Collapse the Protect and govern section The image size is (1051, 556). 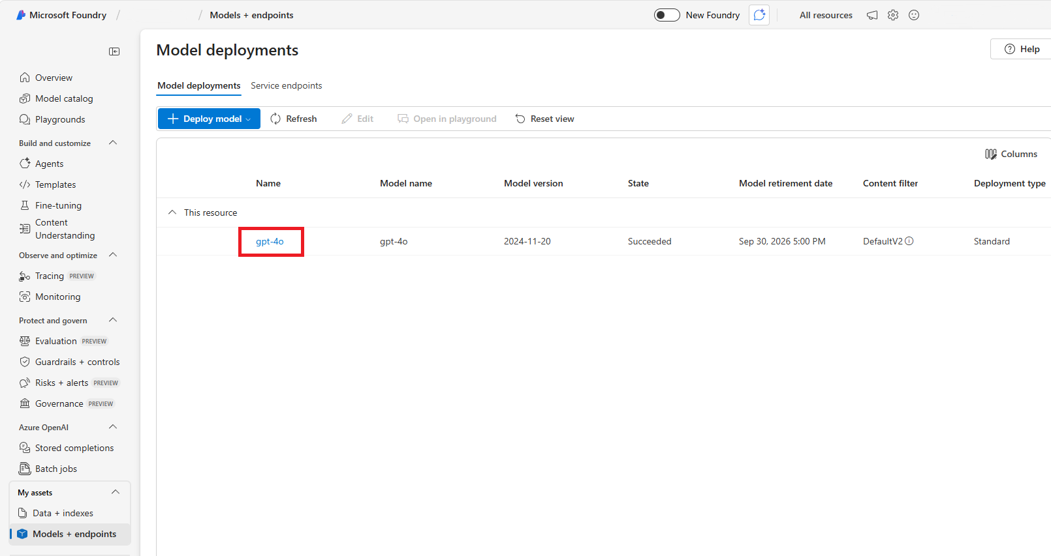point(113,320)
